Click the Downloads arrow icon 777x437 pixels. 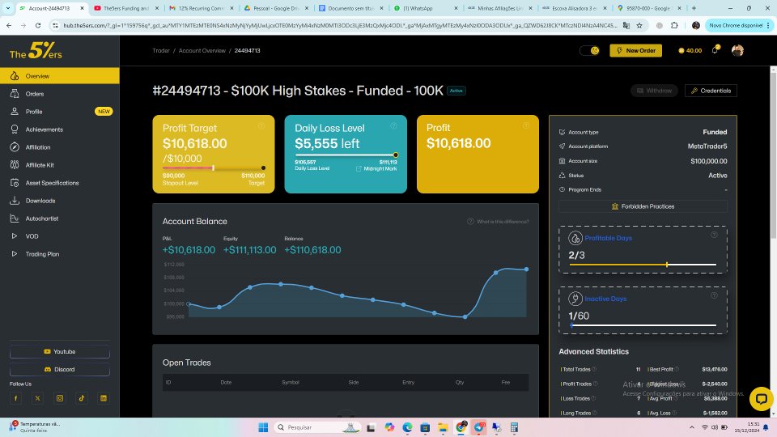15,201
